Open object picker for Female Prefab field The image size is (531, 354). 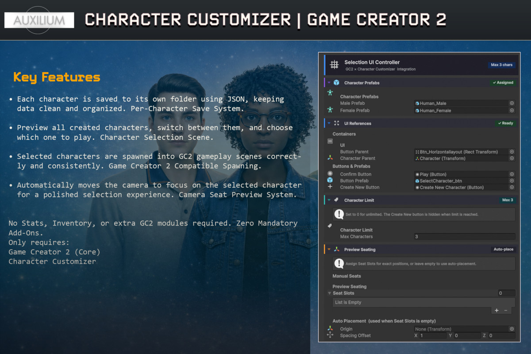coord(512,111)
